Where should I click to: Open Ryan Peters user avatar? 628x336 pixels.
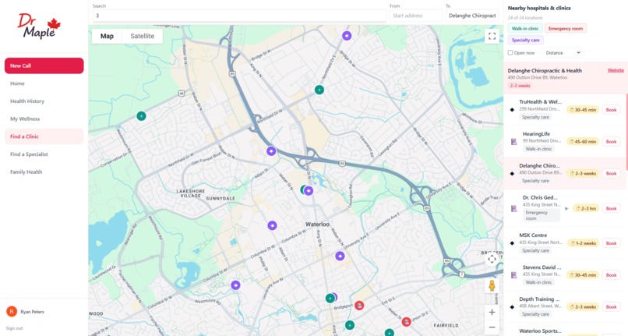(12, 311)
